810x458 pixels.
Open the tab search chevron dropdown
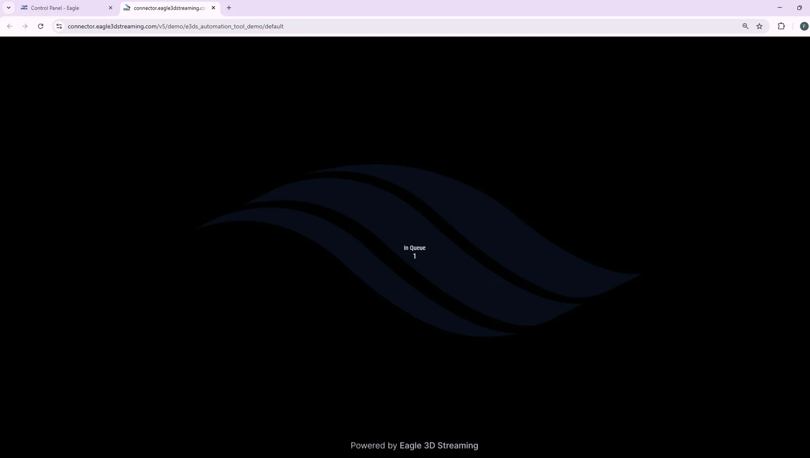point(9,8)
